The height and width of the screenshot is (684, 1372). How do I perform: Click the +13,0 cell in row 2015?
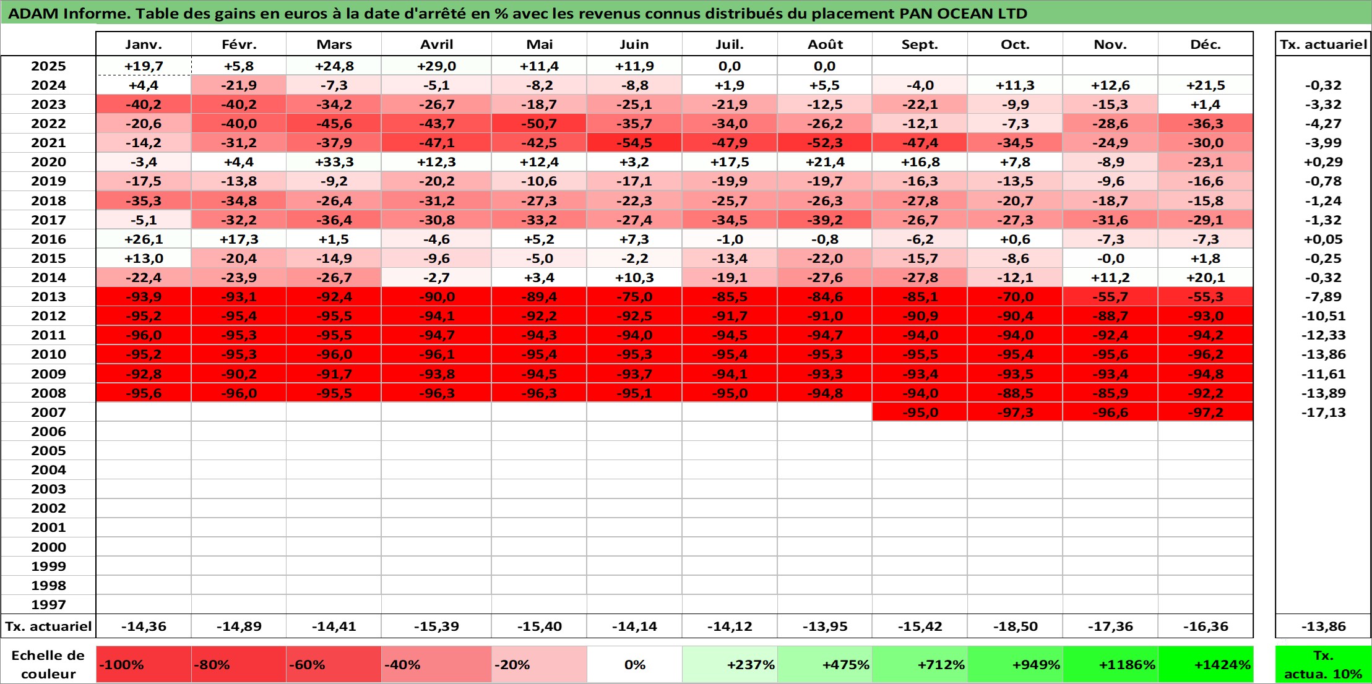pos(144,259)
